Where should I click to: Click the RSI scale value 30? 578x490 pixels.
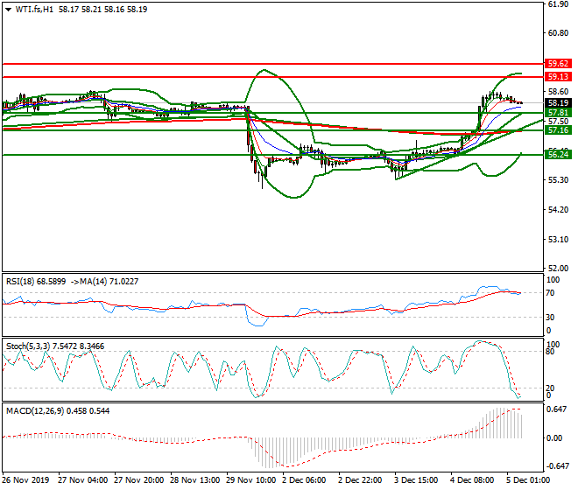coord(550,318)
